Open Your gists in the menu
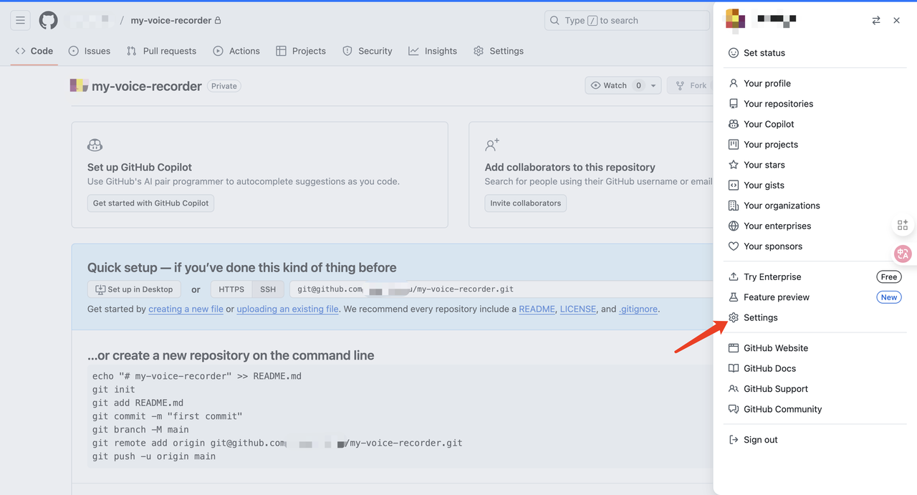Screen dimensions: 917x495 pyautogui.click(x=763, y=185)
